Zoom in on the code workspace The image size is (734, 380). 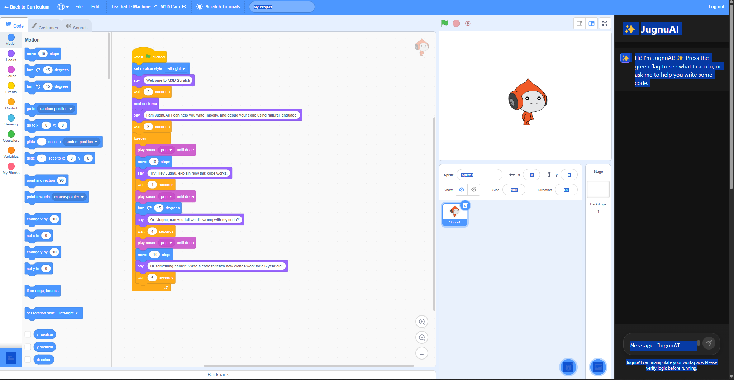(422, 322)
